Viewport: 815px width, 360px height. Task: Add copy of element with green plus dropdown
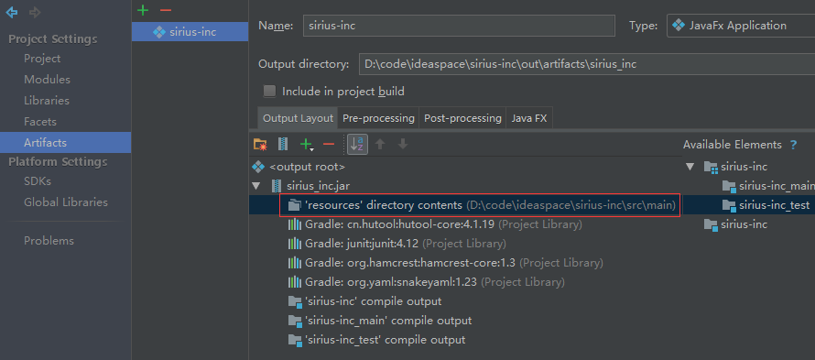[307, 144]
